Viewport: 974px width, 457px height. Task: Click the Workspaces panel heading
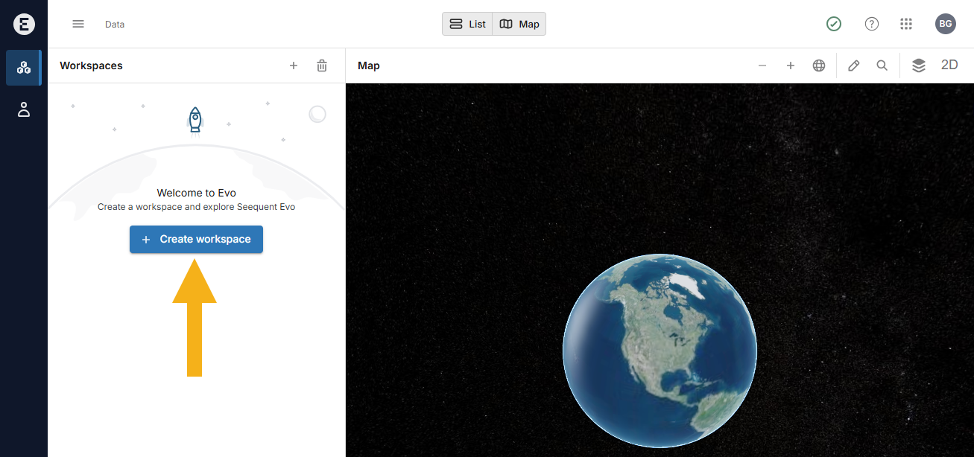pos(91,65)
